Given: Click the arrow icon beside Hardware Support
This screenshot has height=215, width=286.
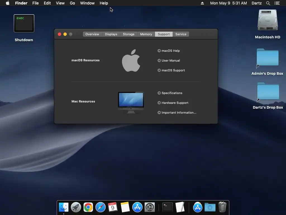Looking at the screenshot, I should click(x=159, y=103).
